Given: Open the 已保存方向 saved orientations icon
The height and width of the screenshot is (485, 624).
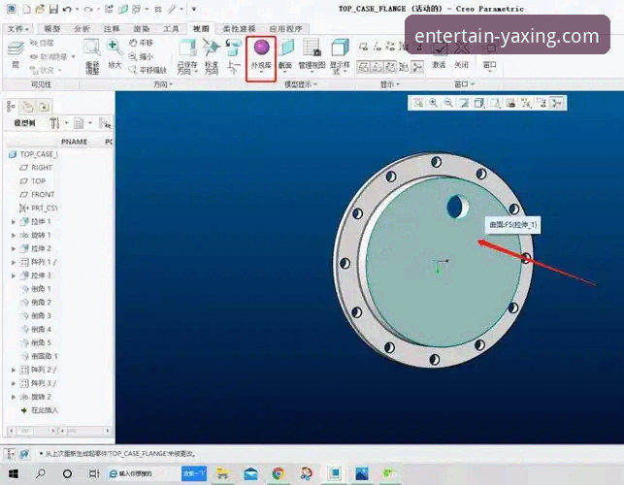Looking at the screenshot, I should point(186,48).
